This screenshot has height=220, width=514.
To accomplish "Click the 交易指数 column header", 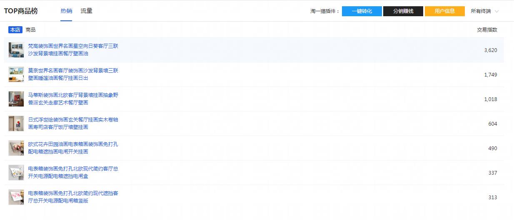I will 487,30.
